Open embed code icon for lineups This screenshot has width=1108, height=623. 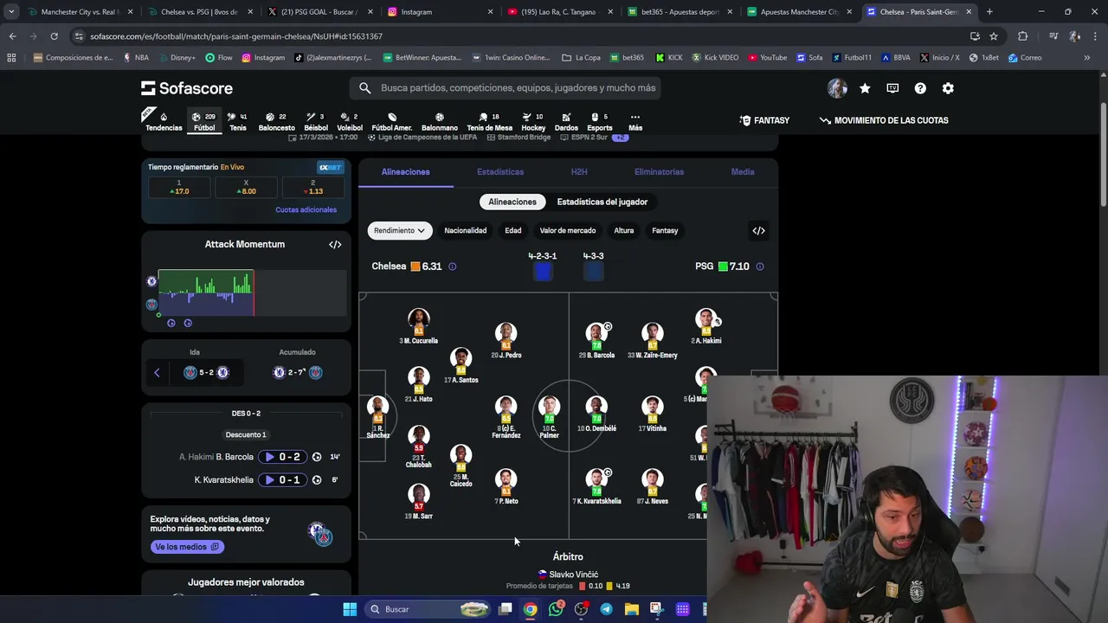tap(758, 230)
